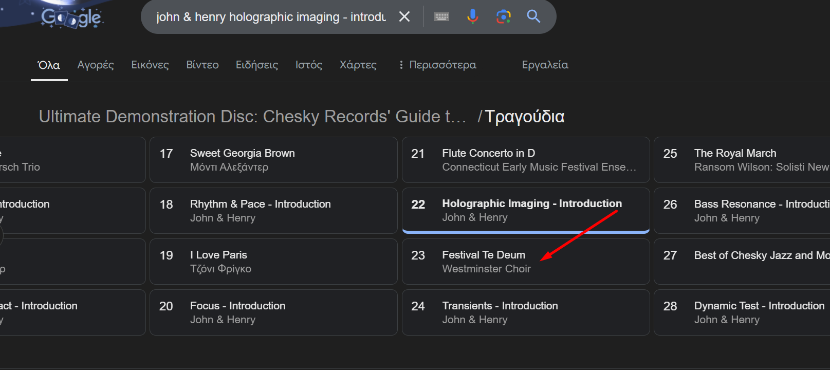Select track 24 Transients - Introduction
Viewport: 830px width, 370px height.
click(526, 312)
